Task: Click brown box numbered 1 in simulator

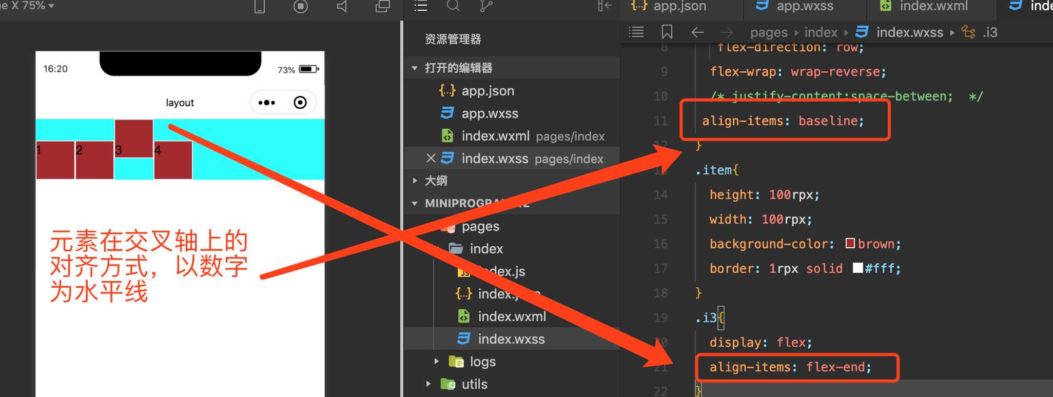Action: coord(55,160)
